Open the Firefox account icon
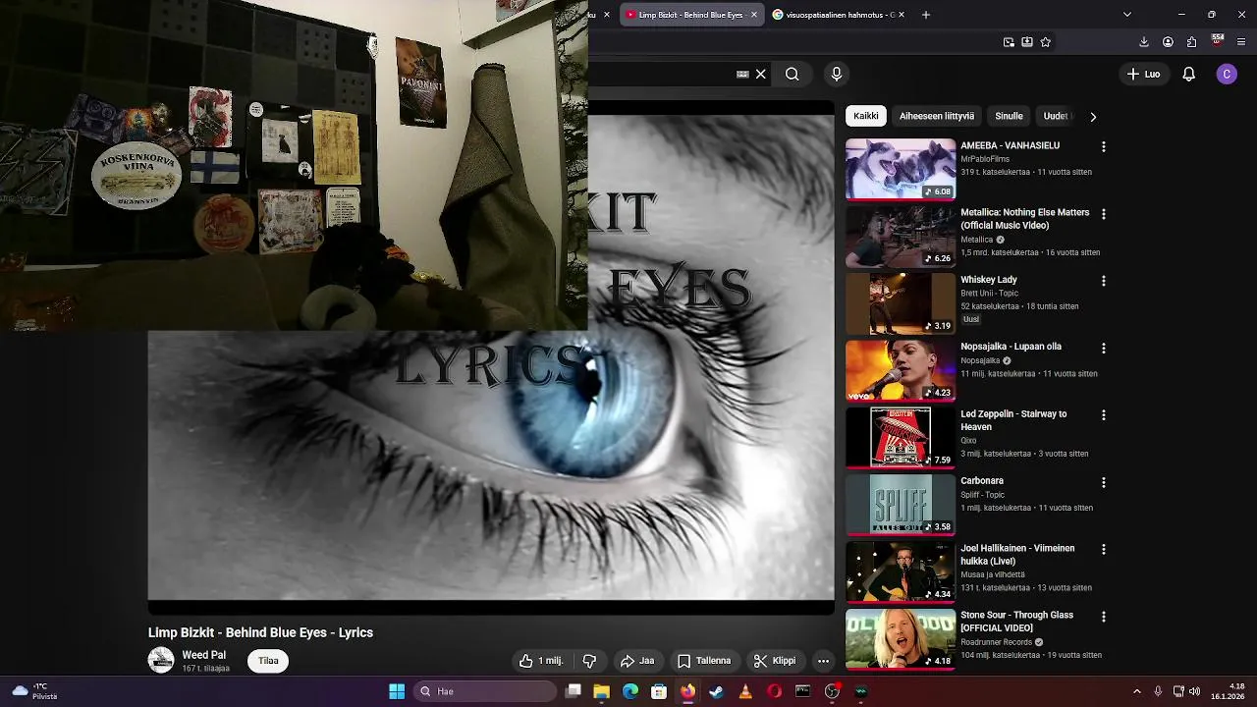 point(1168,42)
